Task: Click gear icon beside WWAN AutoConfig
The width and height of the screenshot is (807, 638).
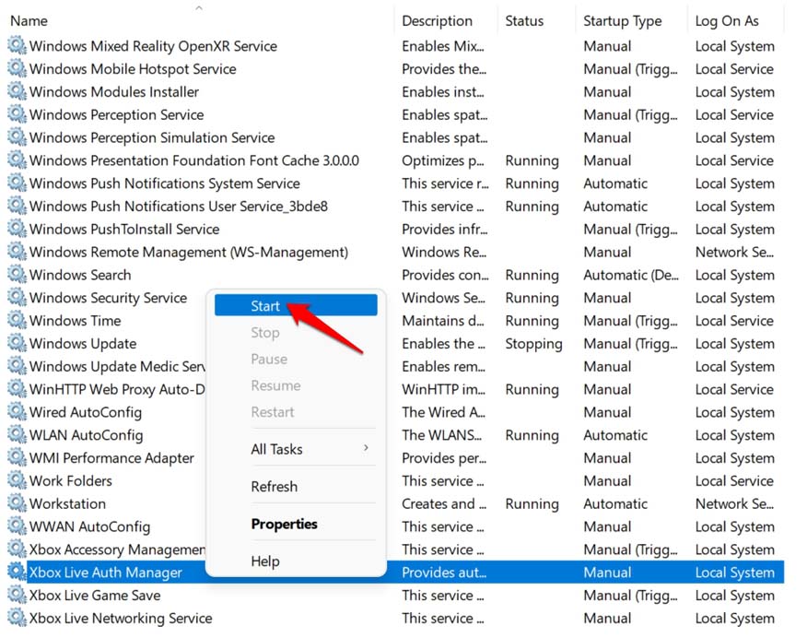Action: coord(17,526)
